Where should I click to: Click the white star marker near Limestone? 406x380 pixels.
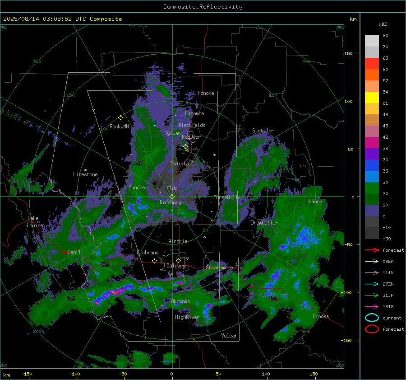click(85, 170)
